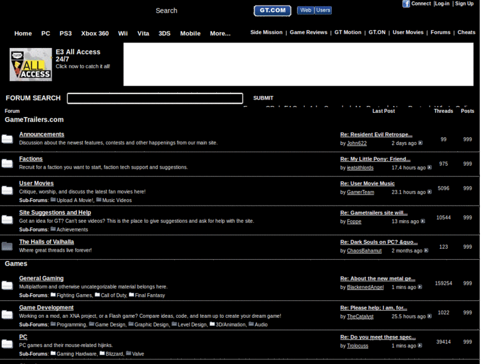Open the Side Mission link
The width and height of the screenshot is (486, 364).
pyautogui.click(x=266, y=32)
